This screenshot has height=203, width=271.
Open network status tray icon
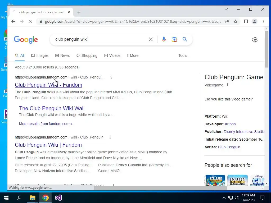tap(231, 198)
